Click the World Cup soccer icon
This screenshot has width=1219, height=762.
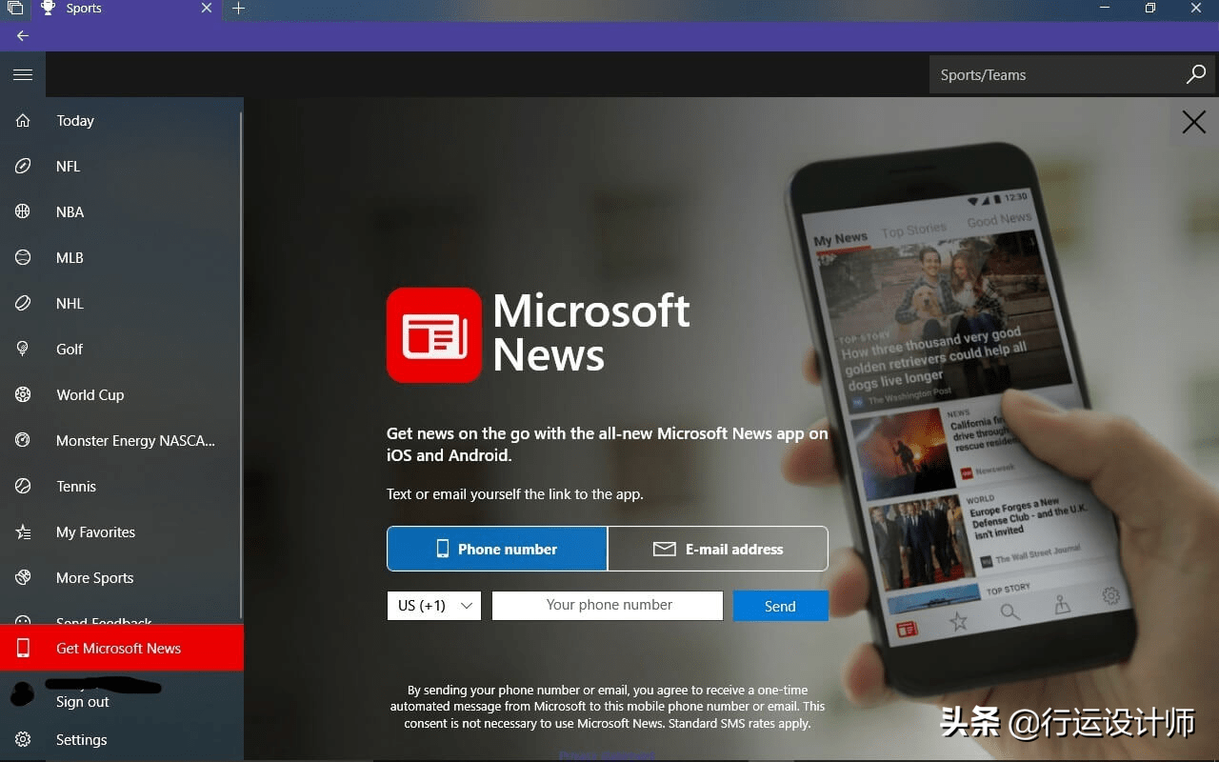coord(23,395)
